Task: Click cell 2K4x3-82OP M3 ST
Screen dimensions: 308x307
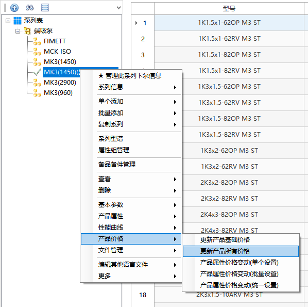Action: pos(229,215)
